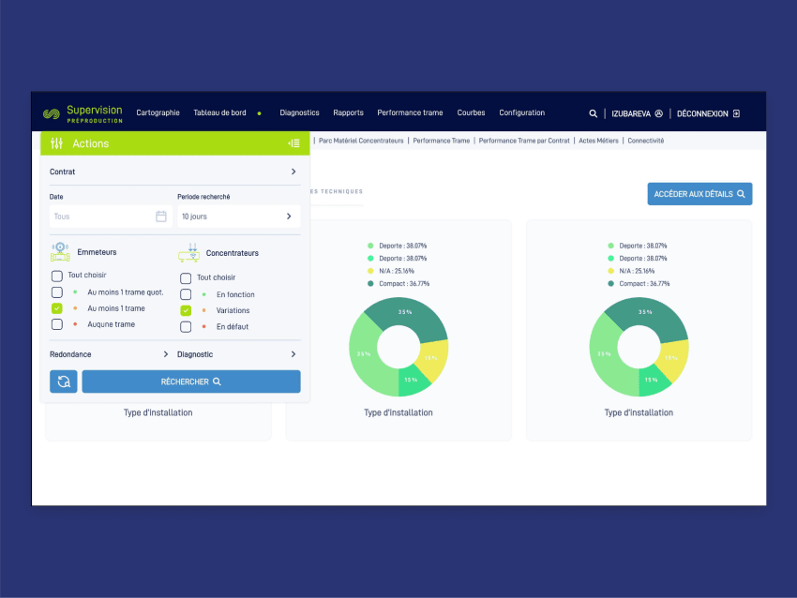Collapse the Actions panel using its top-right icon
The width and height of the screenshot is (797, 598).
(293, 142)
